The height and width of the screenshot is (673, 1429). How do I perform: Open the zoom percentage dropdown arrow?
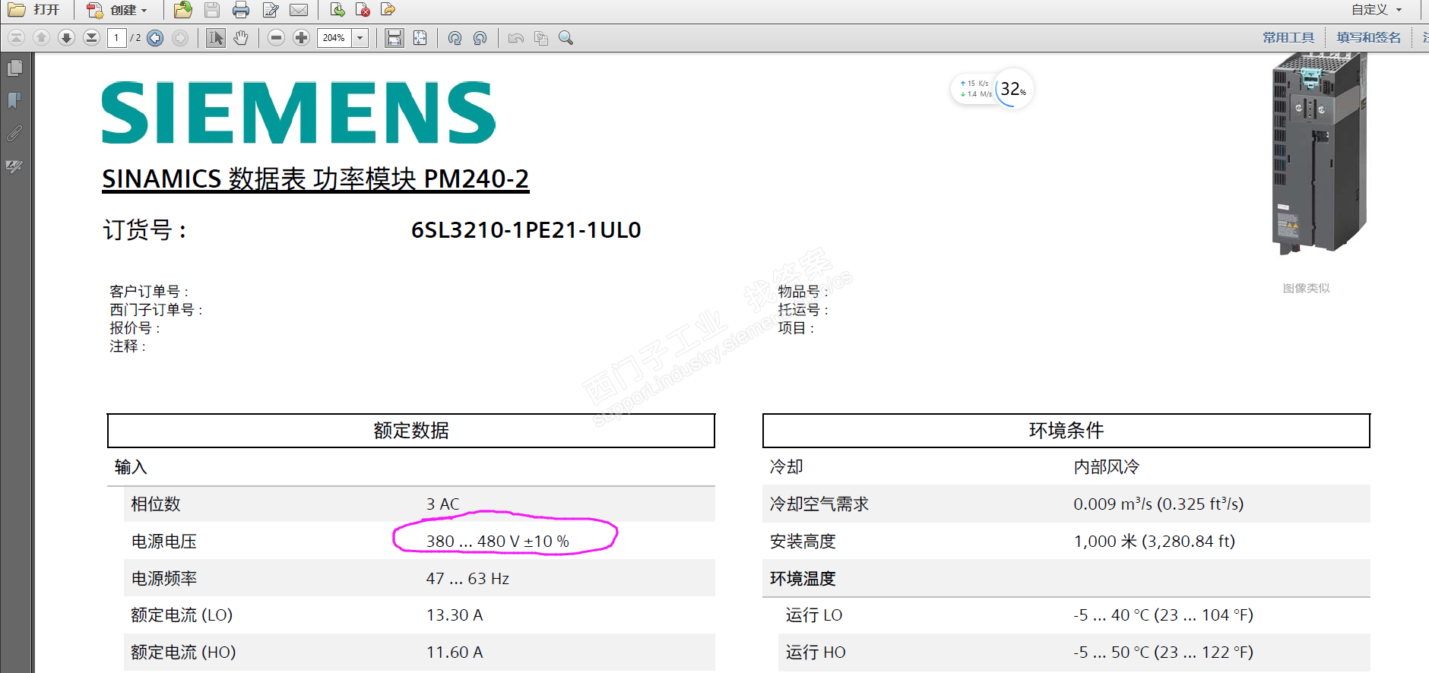(360, 38)
